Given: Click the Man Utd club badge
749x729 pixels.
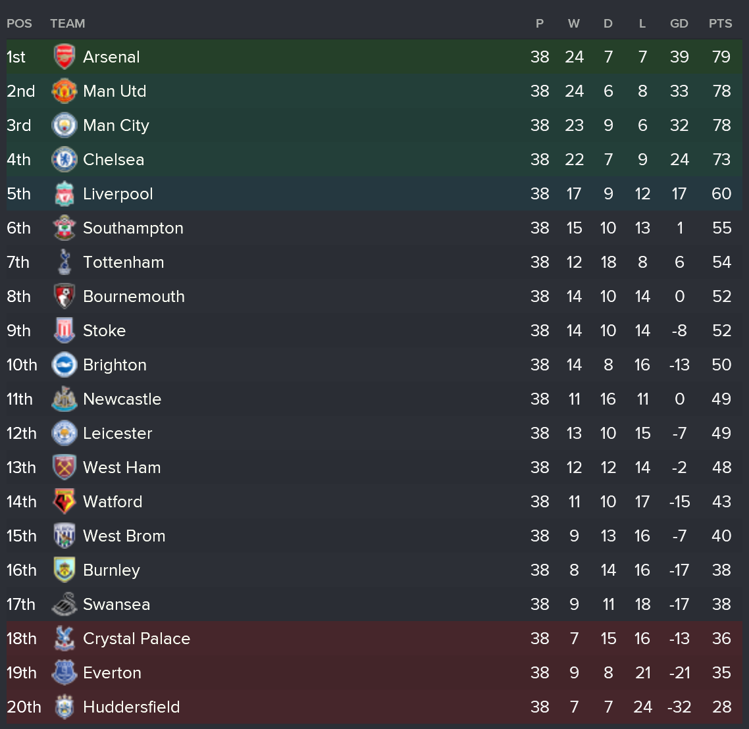Looking at the screenshot, I should click(x=65, y=91).
